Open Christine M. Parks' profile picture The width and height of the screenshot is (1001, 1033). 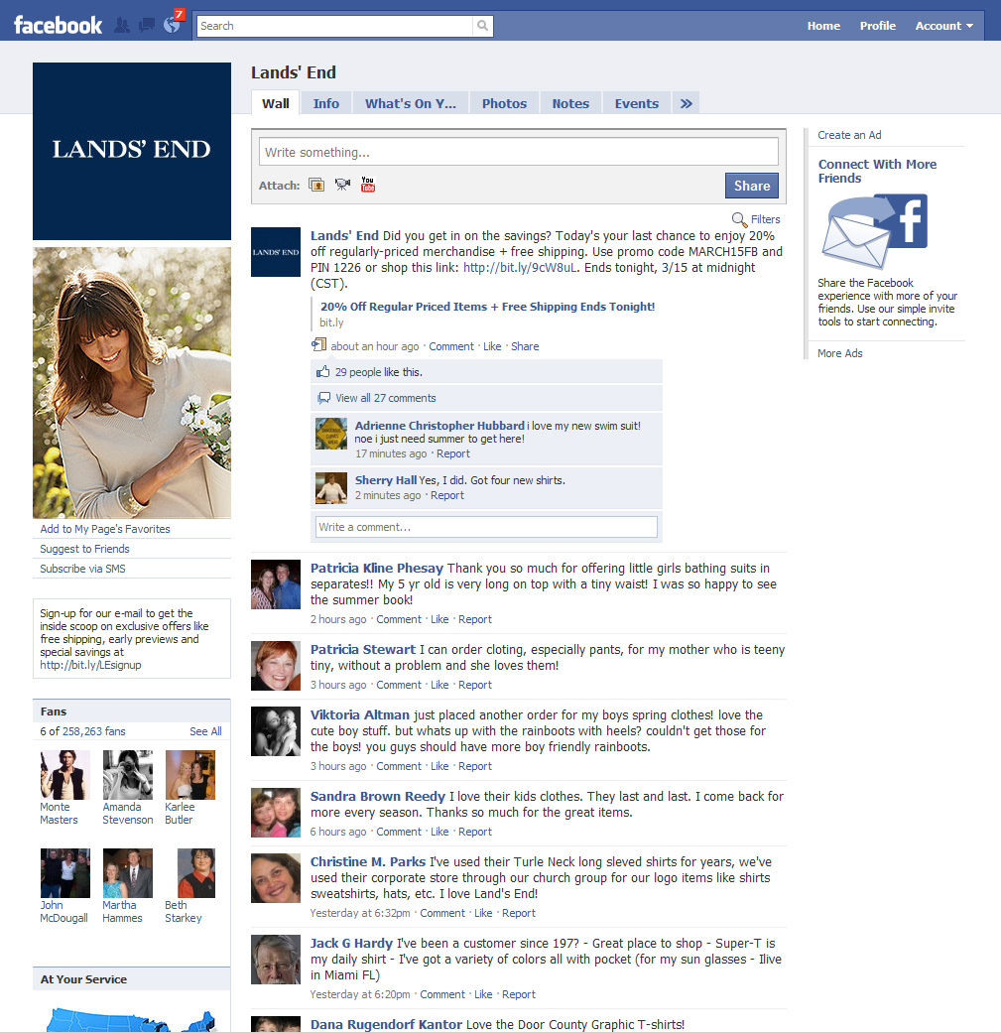(276, 877)
